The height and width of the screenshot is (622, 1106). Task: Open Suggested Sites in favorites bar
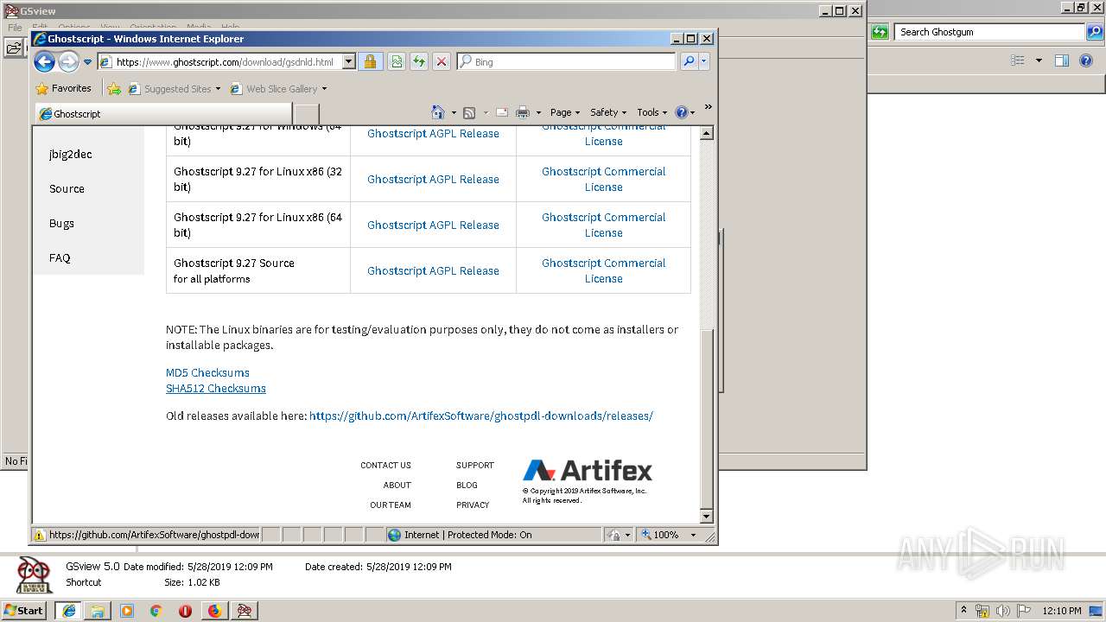[x=175, y=88]
